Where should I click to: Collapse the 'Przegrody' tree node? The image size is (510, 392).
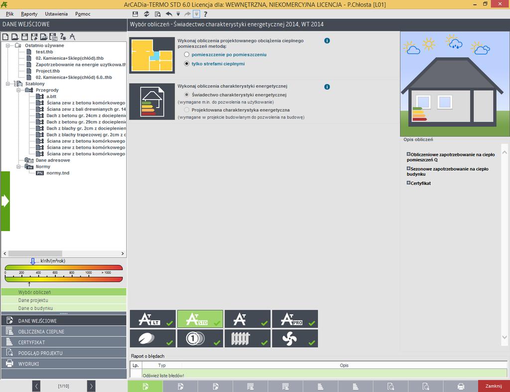(18, 90)
